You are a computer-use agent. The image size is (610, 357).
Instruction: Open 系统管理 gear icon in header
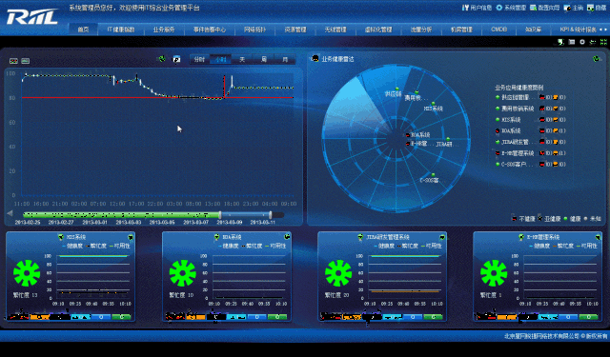pyautogui.click(x=499, y=8)
